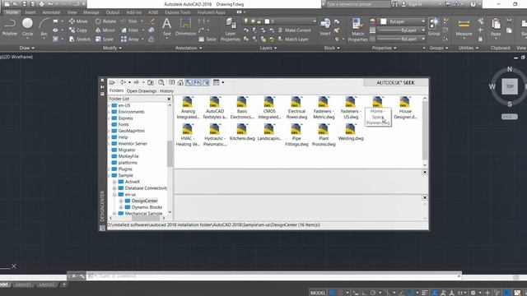Select the Circle drawing tool
This screenshot has width=527, height=296.
(x=27, y=27)
